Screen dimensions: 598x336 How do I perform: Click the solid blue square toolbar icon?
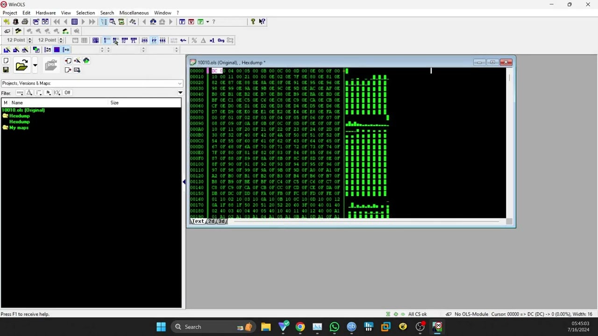click(x=57, y=49)
